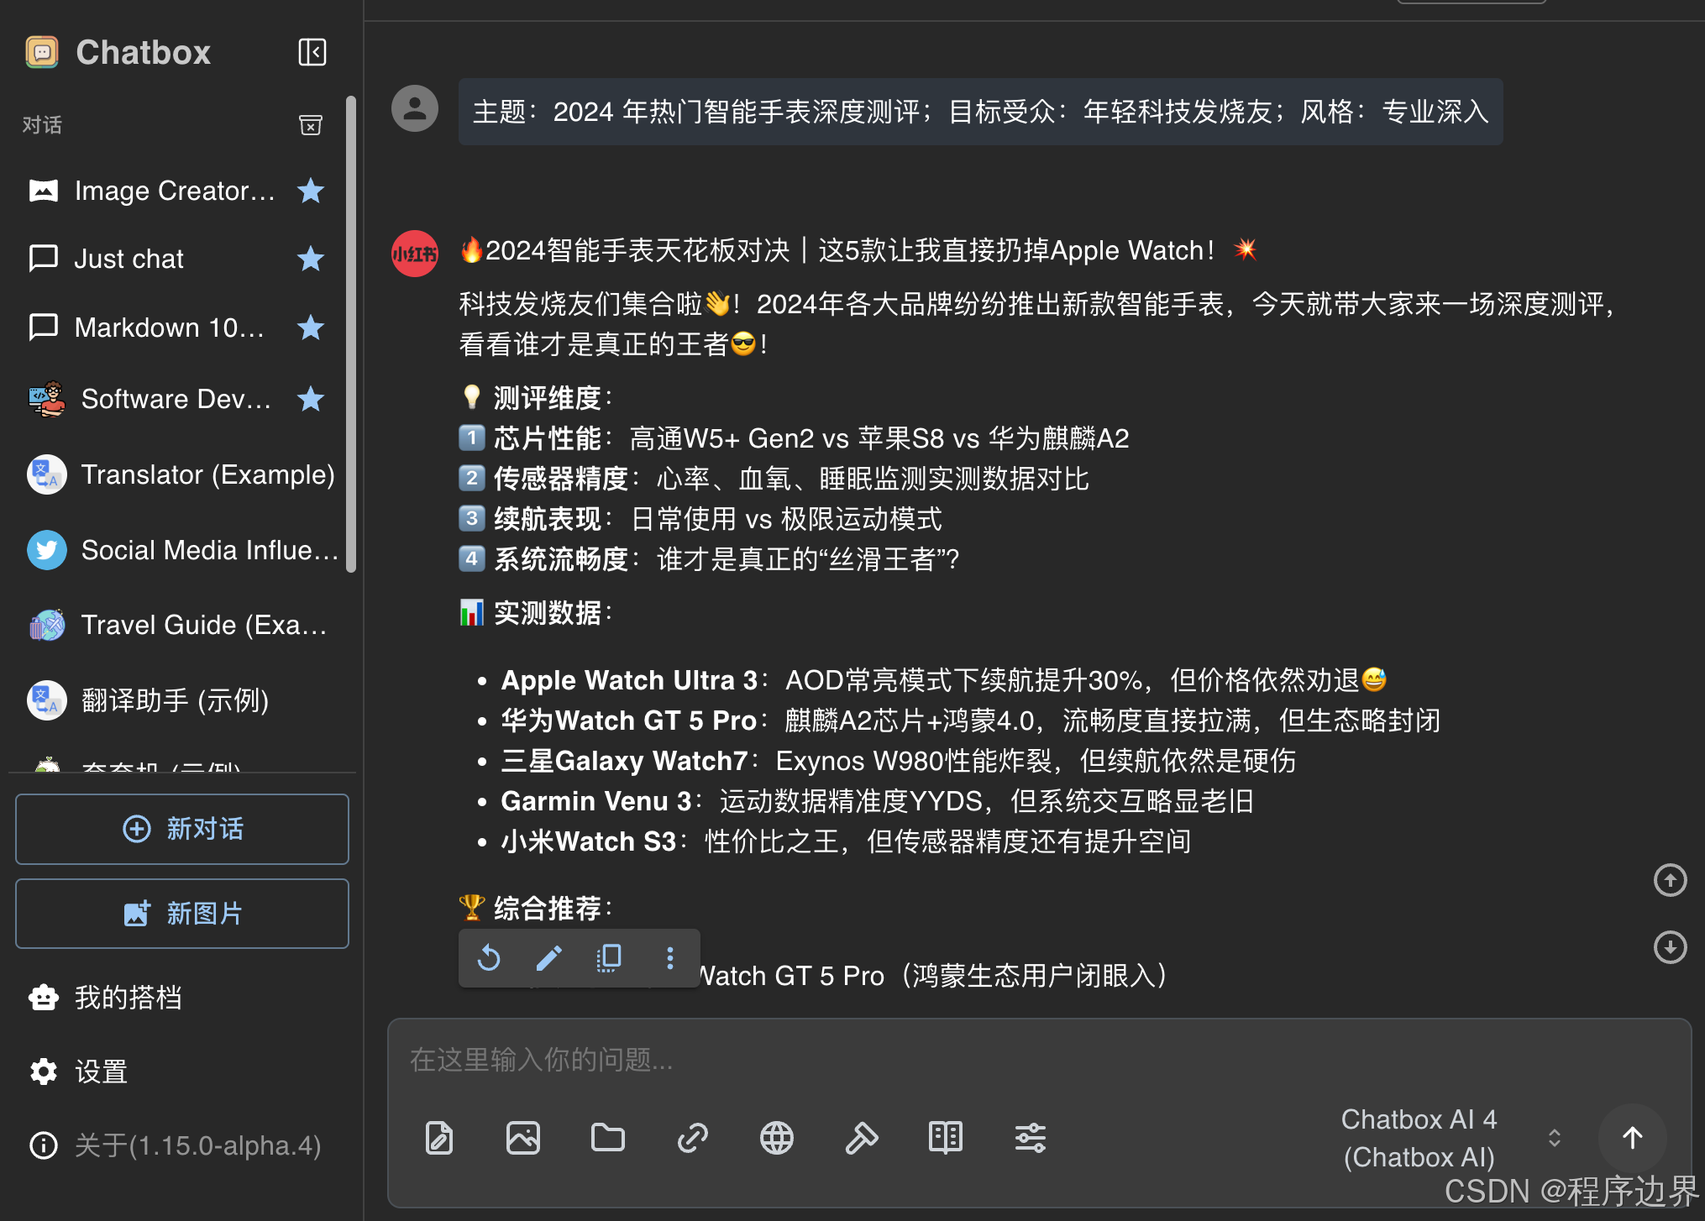The width and height of the screenshot is (1705, 1221).
Task: Open the Software Dev conversation
Action: (x=176, y=399)
